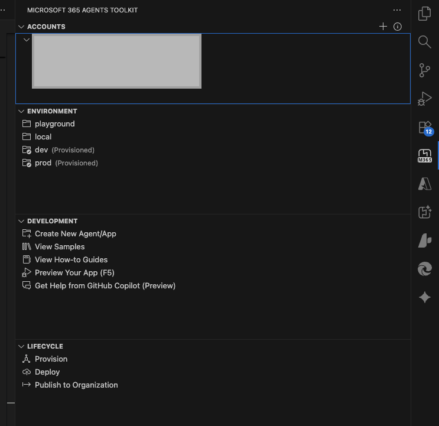Collapse the Development section
Viewport: 439px width, 426px height.
point(22,221)
